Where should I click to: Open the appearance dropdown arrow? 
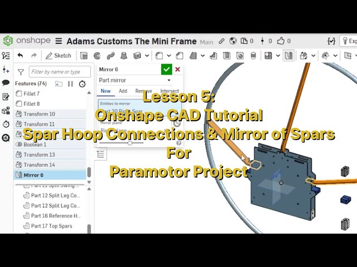[x=335, y=56]
